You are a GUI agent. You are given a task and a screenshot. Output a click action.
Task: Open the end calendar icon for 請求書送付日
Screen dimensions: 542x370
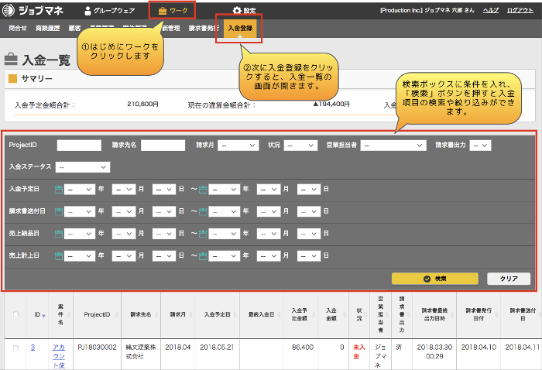(x=203, y=211)
